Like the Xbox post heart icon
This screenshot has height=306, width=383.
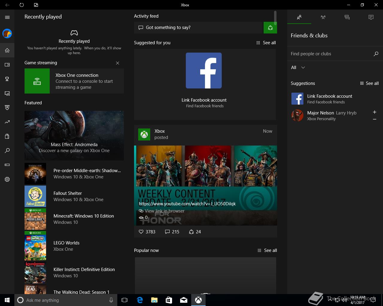tap(141, 232)
